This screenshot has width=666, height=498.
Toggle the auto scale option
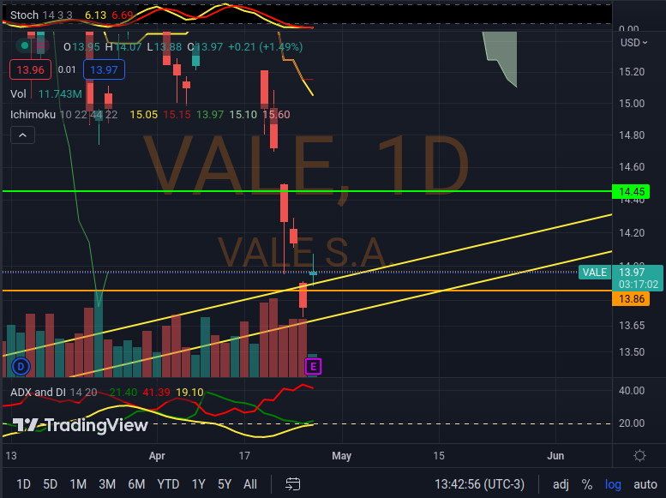click(645, 484)
